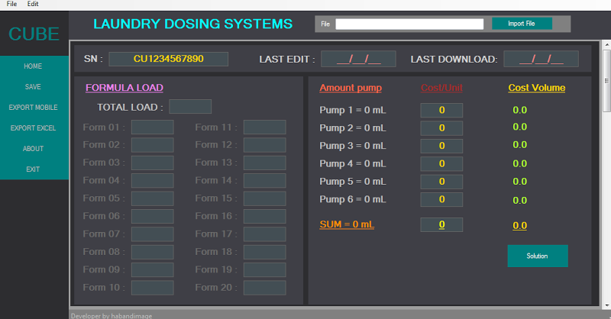Image resolution: width=611 pixels, height=319 pixels.
Task: Click the Form 19 input box
Action: [264, 270]
